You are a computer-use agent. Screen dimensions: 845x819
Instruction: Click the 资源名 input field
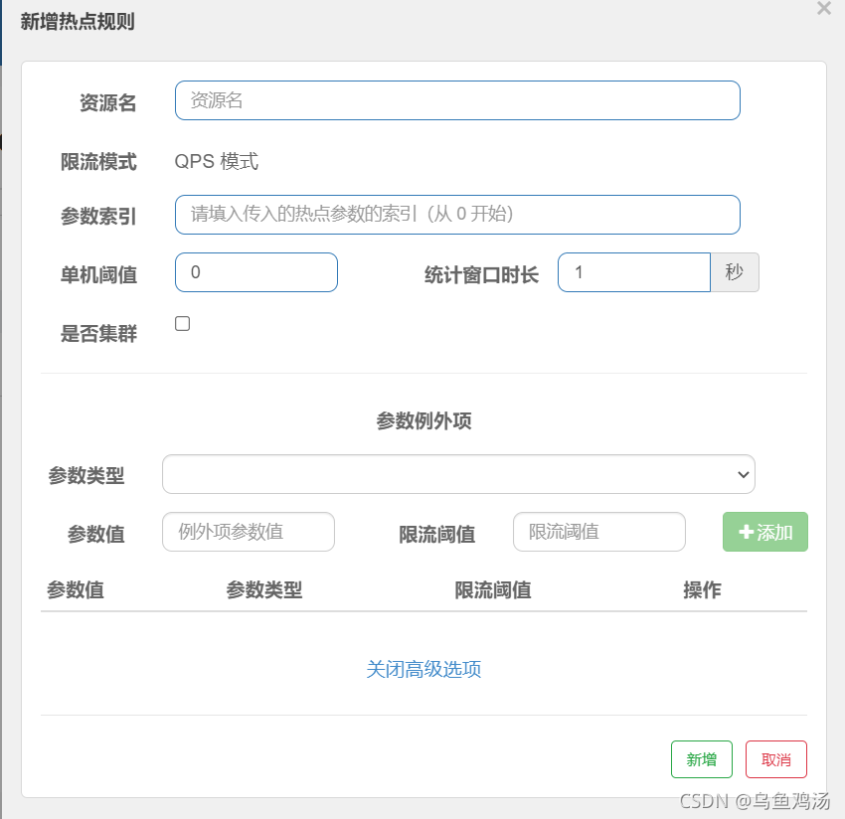point(457,100)
